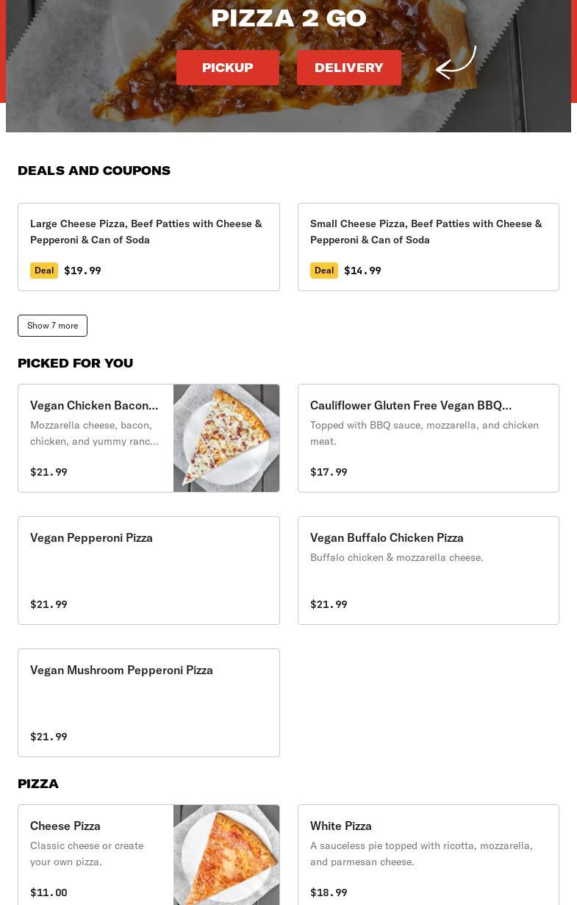Select Cauliflower Gluten Free Vegan BBQ item
Screen dimensions: 577x905
click(x=428, y=438)
